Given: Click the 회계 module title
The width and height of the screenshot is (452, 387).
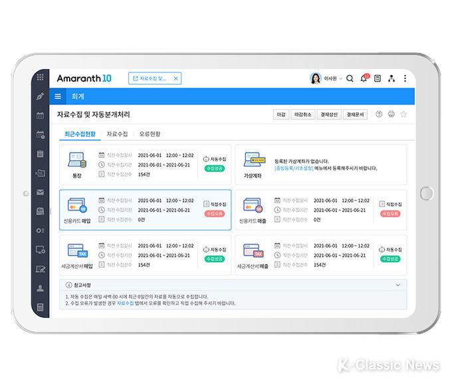Looking at the screenshot, I should [78, 96].
